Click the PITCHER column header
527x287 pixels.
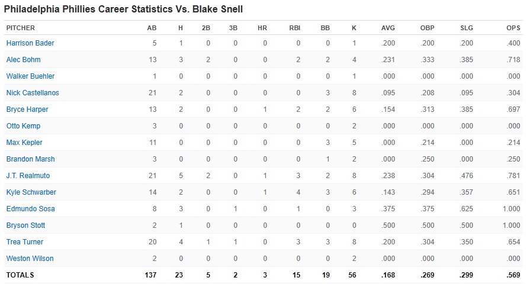click(21, 28)
